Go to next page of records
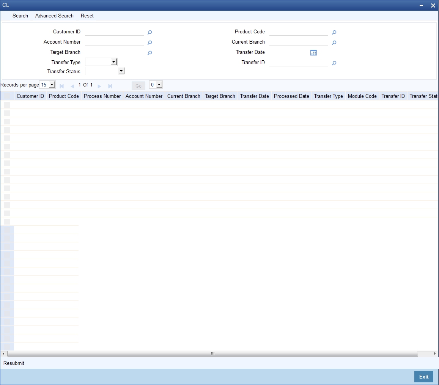The height and width of the screenshot is (385, 439). click(x=99, y=86)
